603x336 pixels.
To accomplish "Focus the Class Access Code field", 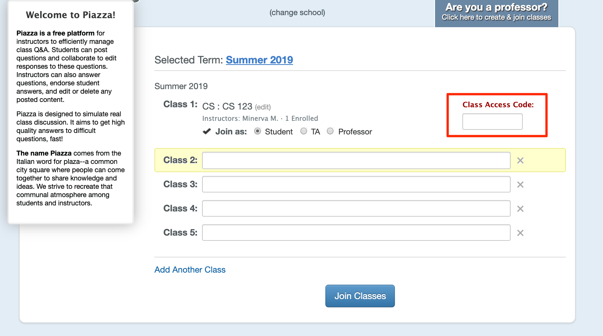I will point(493,122).
